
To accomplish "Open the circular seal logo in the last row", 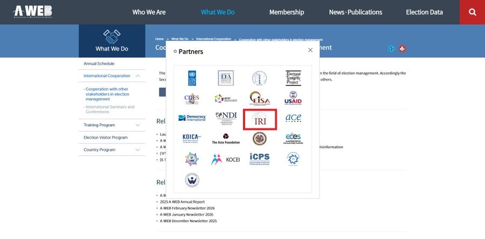I will click(192, 180).
